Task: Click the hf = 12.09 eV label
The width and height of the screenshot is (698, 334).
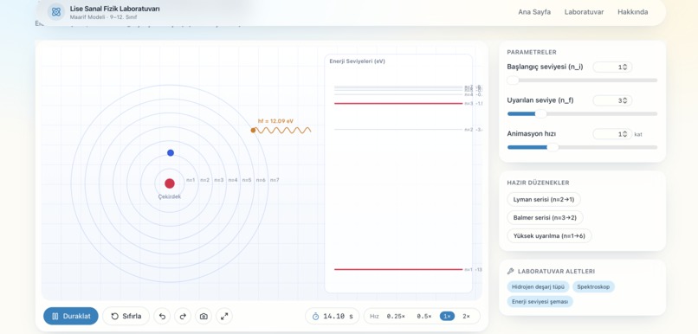Action: pos(275,121)
